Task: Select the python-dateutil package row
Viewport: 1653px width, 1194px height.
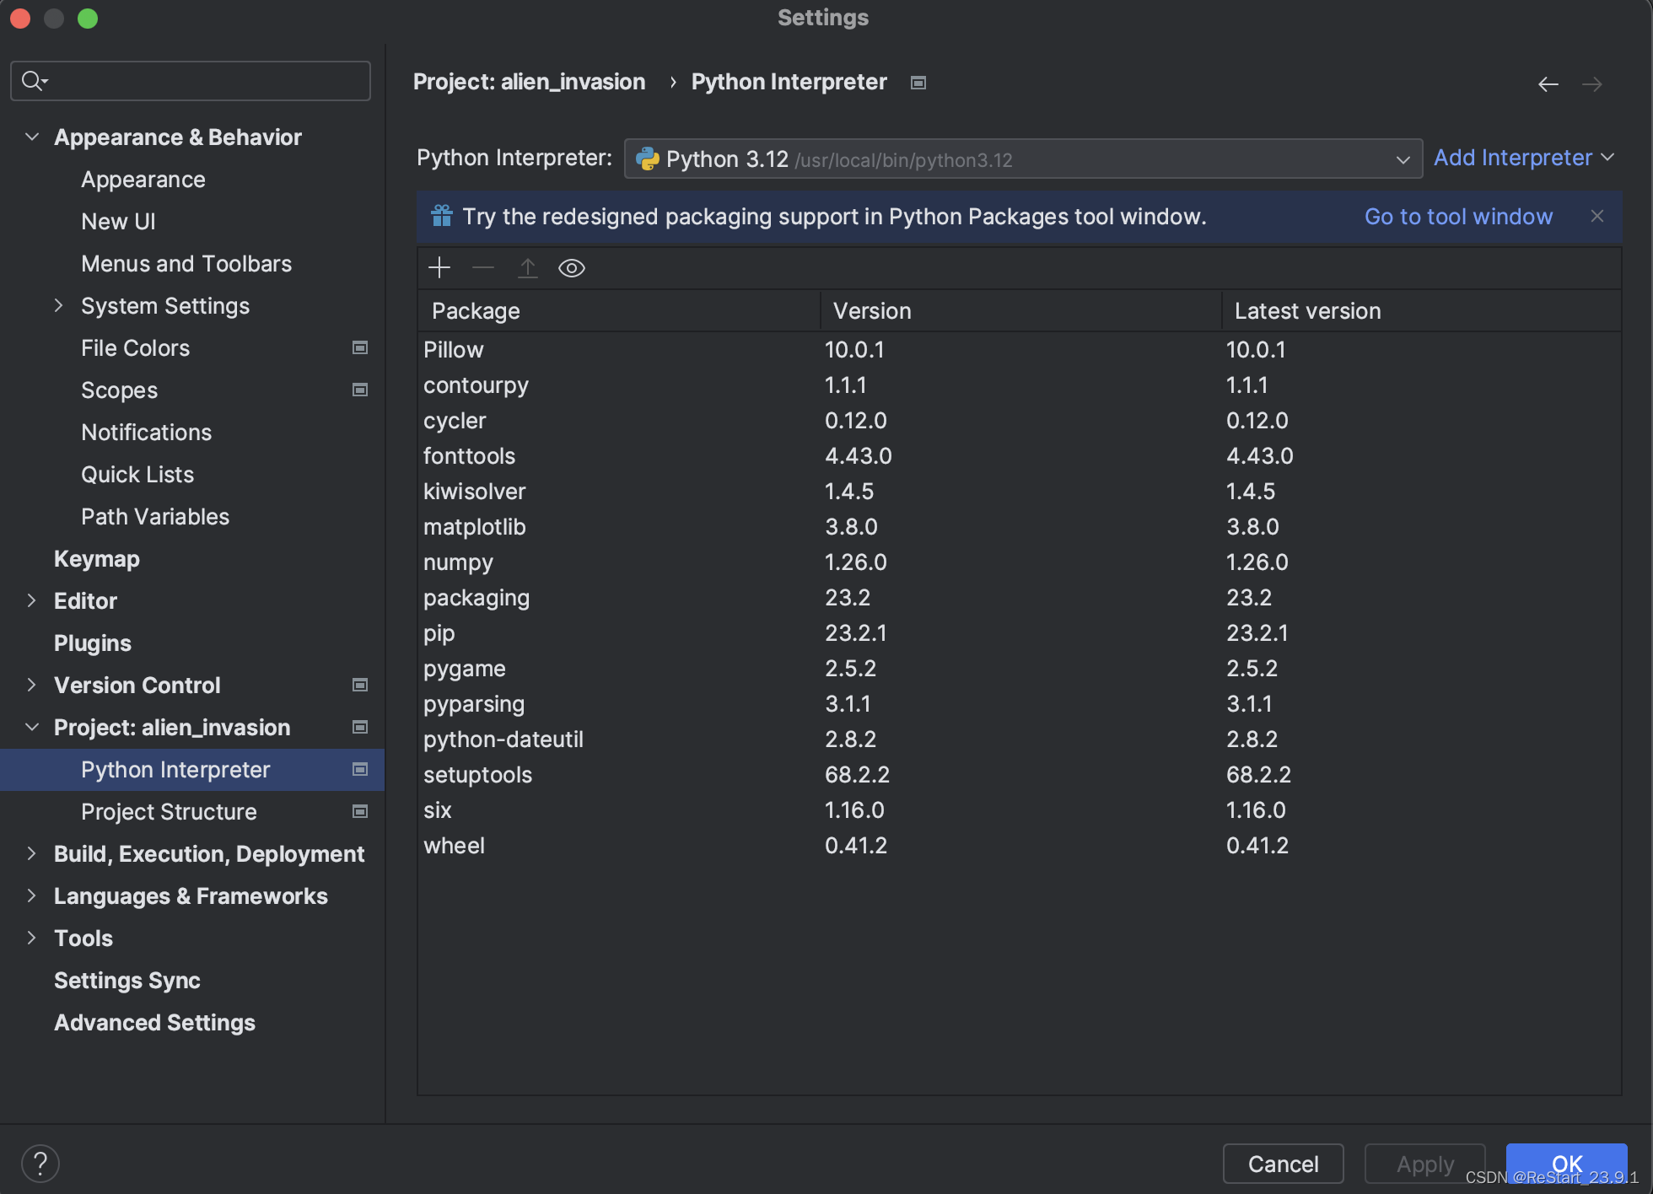Action: tap(1019, 740)
